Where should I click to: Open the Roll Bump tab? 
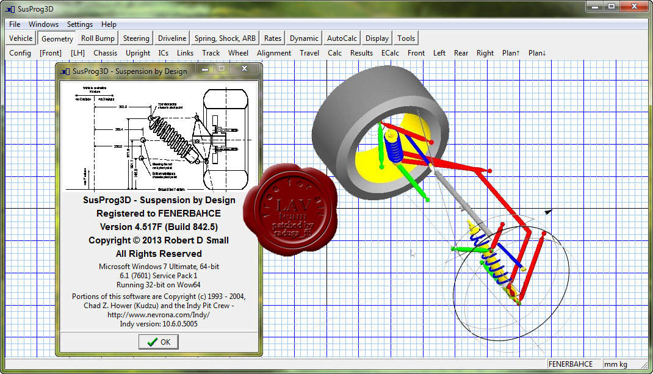click(x=98, y=38)
